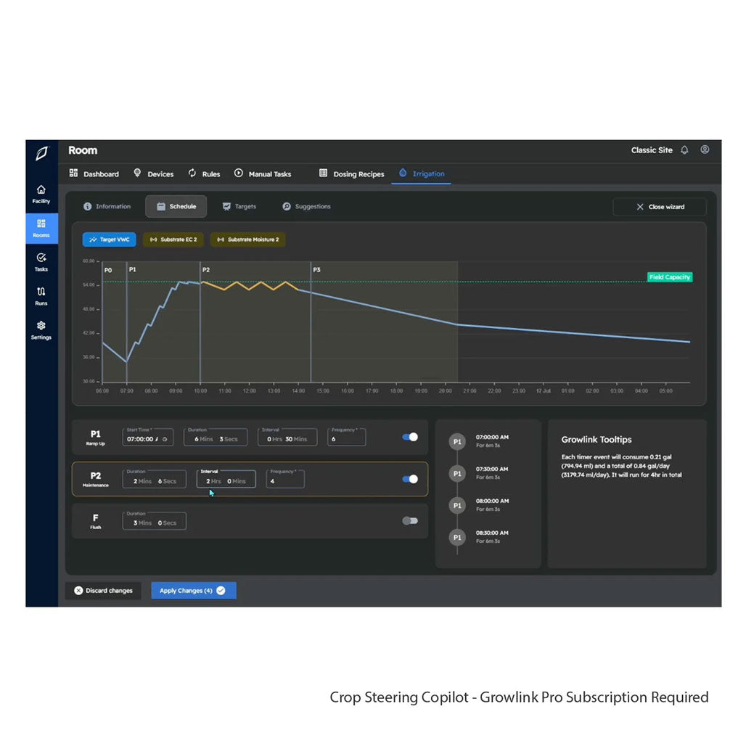Click Apply Changes (4) button
The height and width of the screenshot is (746, 746).
pyautogui.click(x=193, y=591)
